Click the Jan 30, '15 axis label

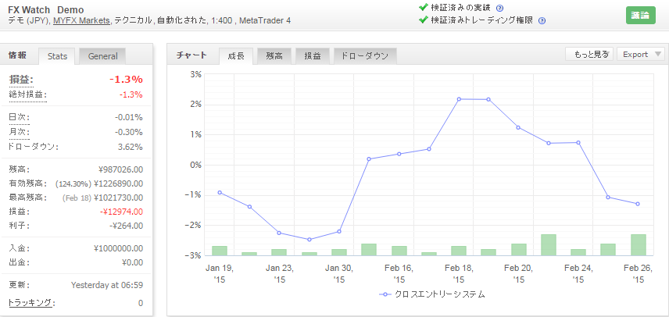coord(338,274)
